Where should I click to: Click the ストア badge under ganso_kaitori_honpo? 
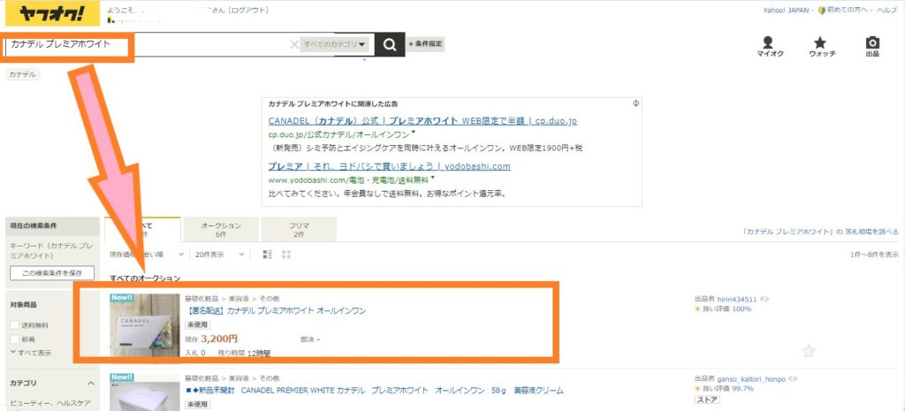coord(707,399)
